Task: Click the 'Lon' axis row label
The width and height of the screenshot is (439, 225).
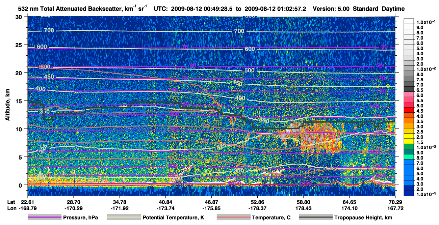Action: 11,208
